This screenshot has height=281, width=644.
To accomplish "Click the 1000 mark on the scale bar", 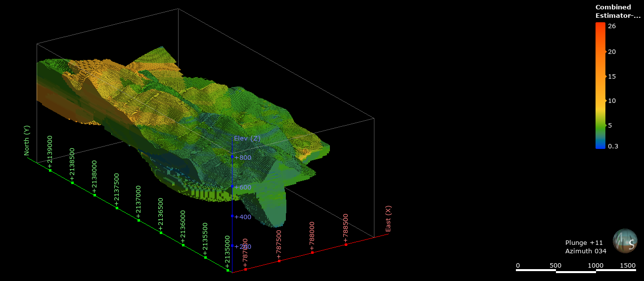I will tap(595, 266).
